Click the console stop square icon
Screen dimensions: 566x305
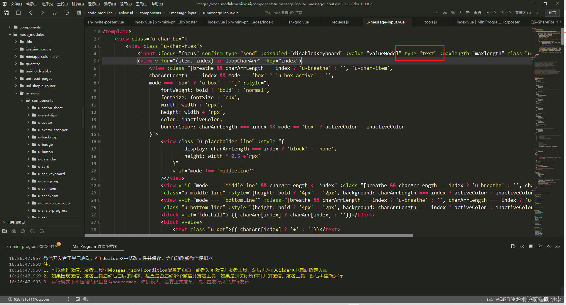click(x=531, y=246)
